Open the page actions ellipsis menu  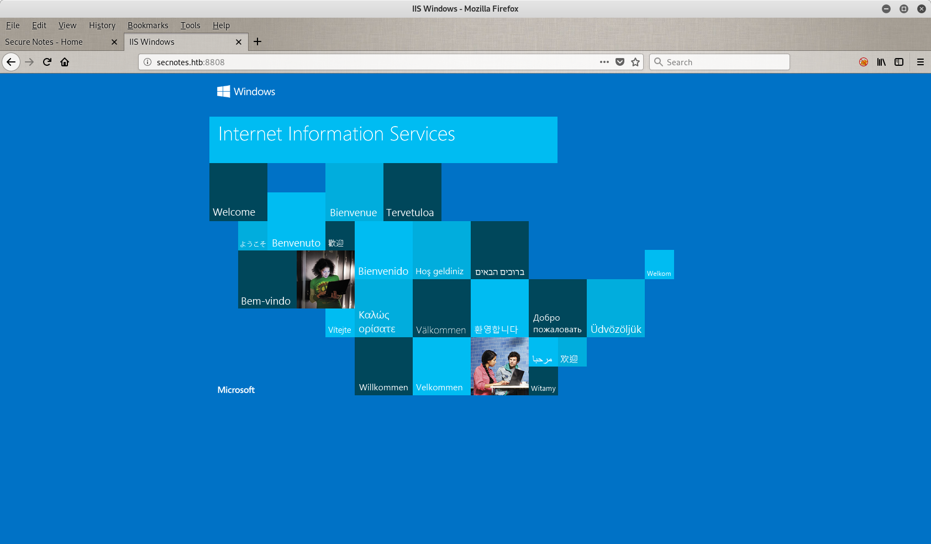pos(604,62)
